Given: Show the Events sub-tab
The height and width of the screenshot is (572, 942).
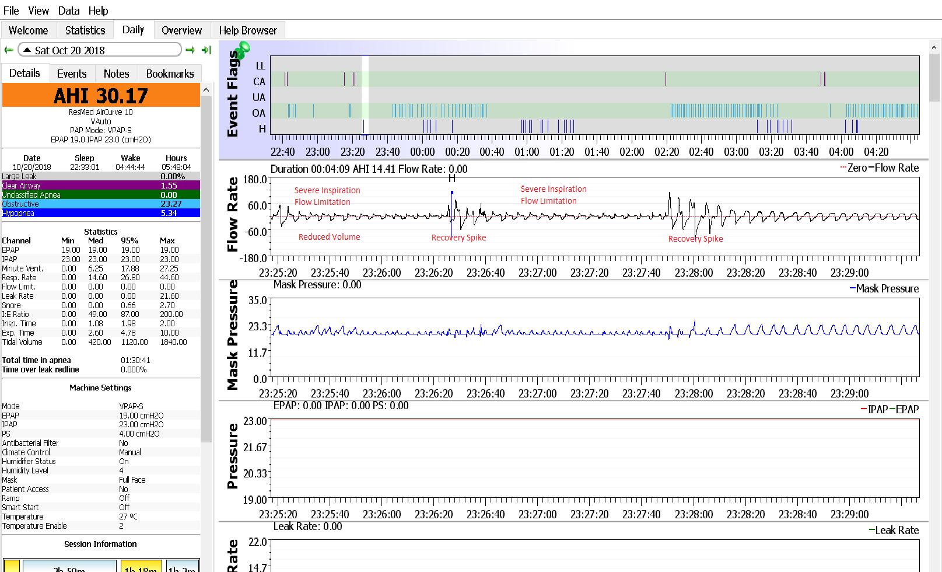Looking at the screenshot, I should [72, 74].
